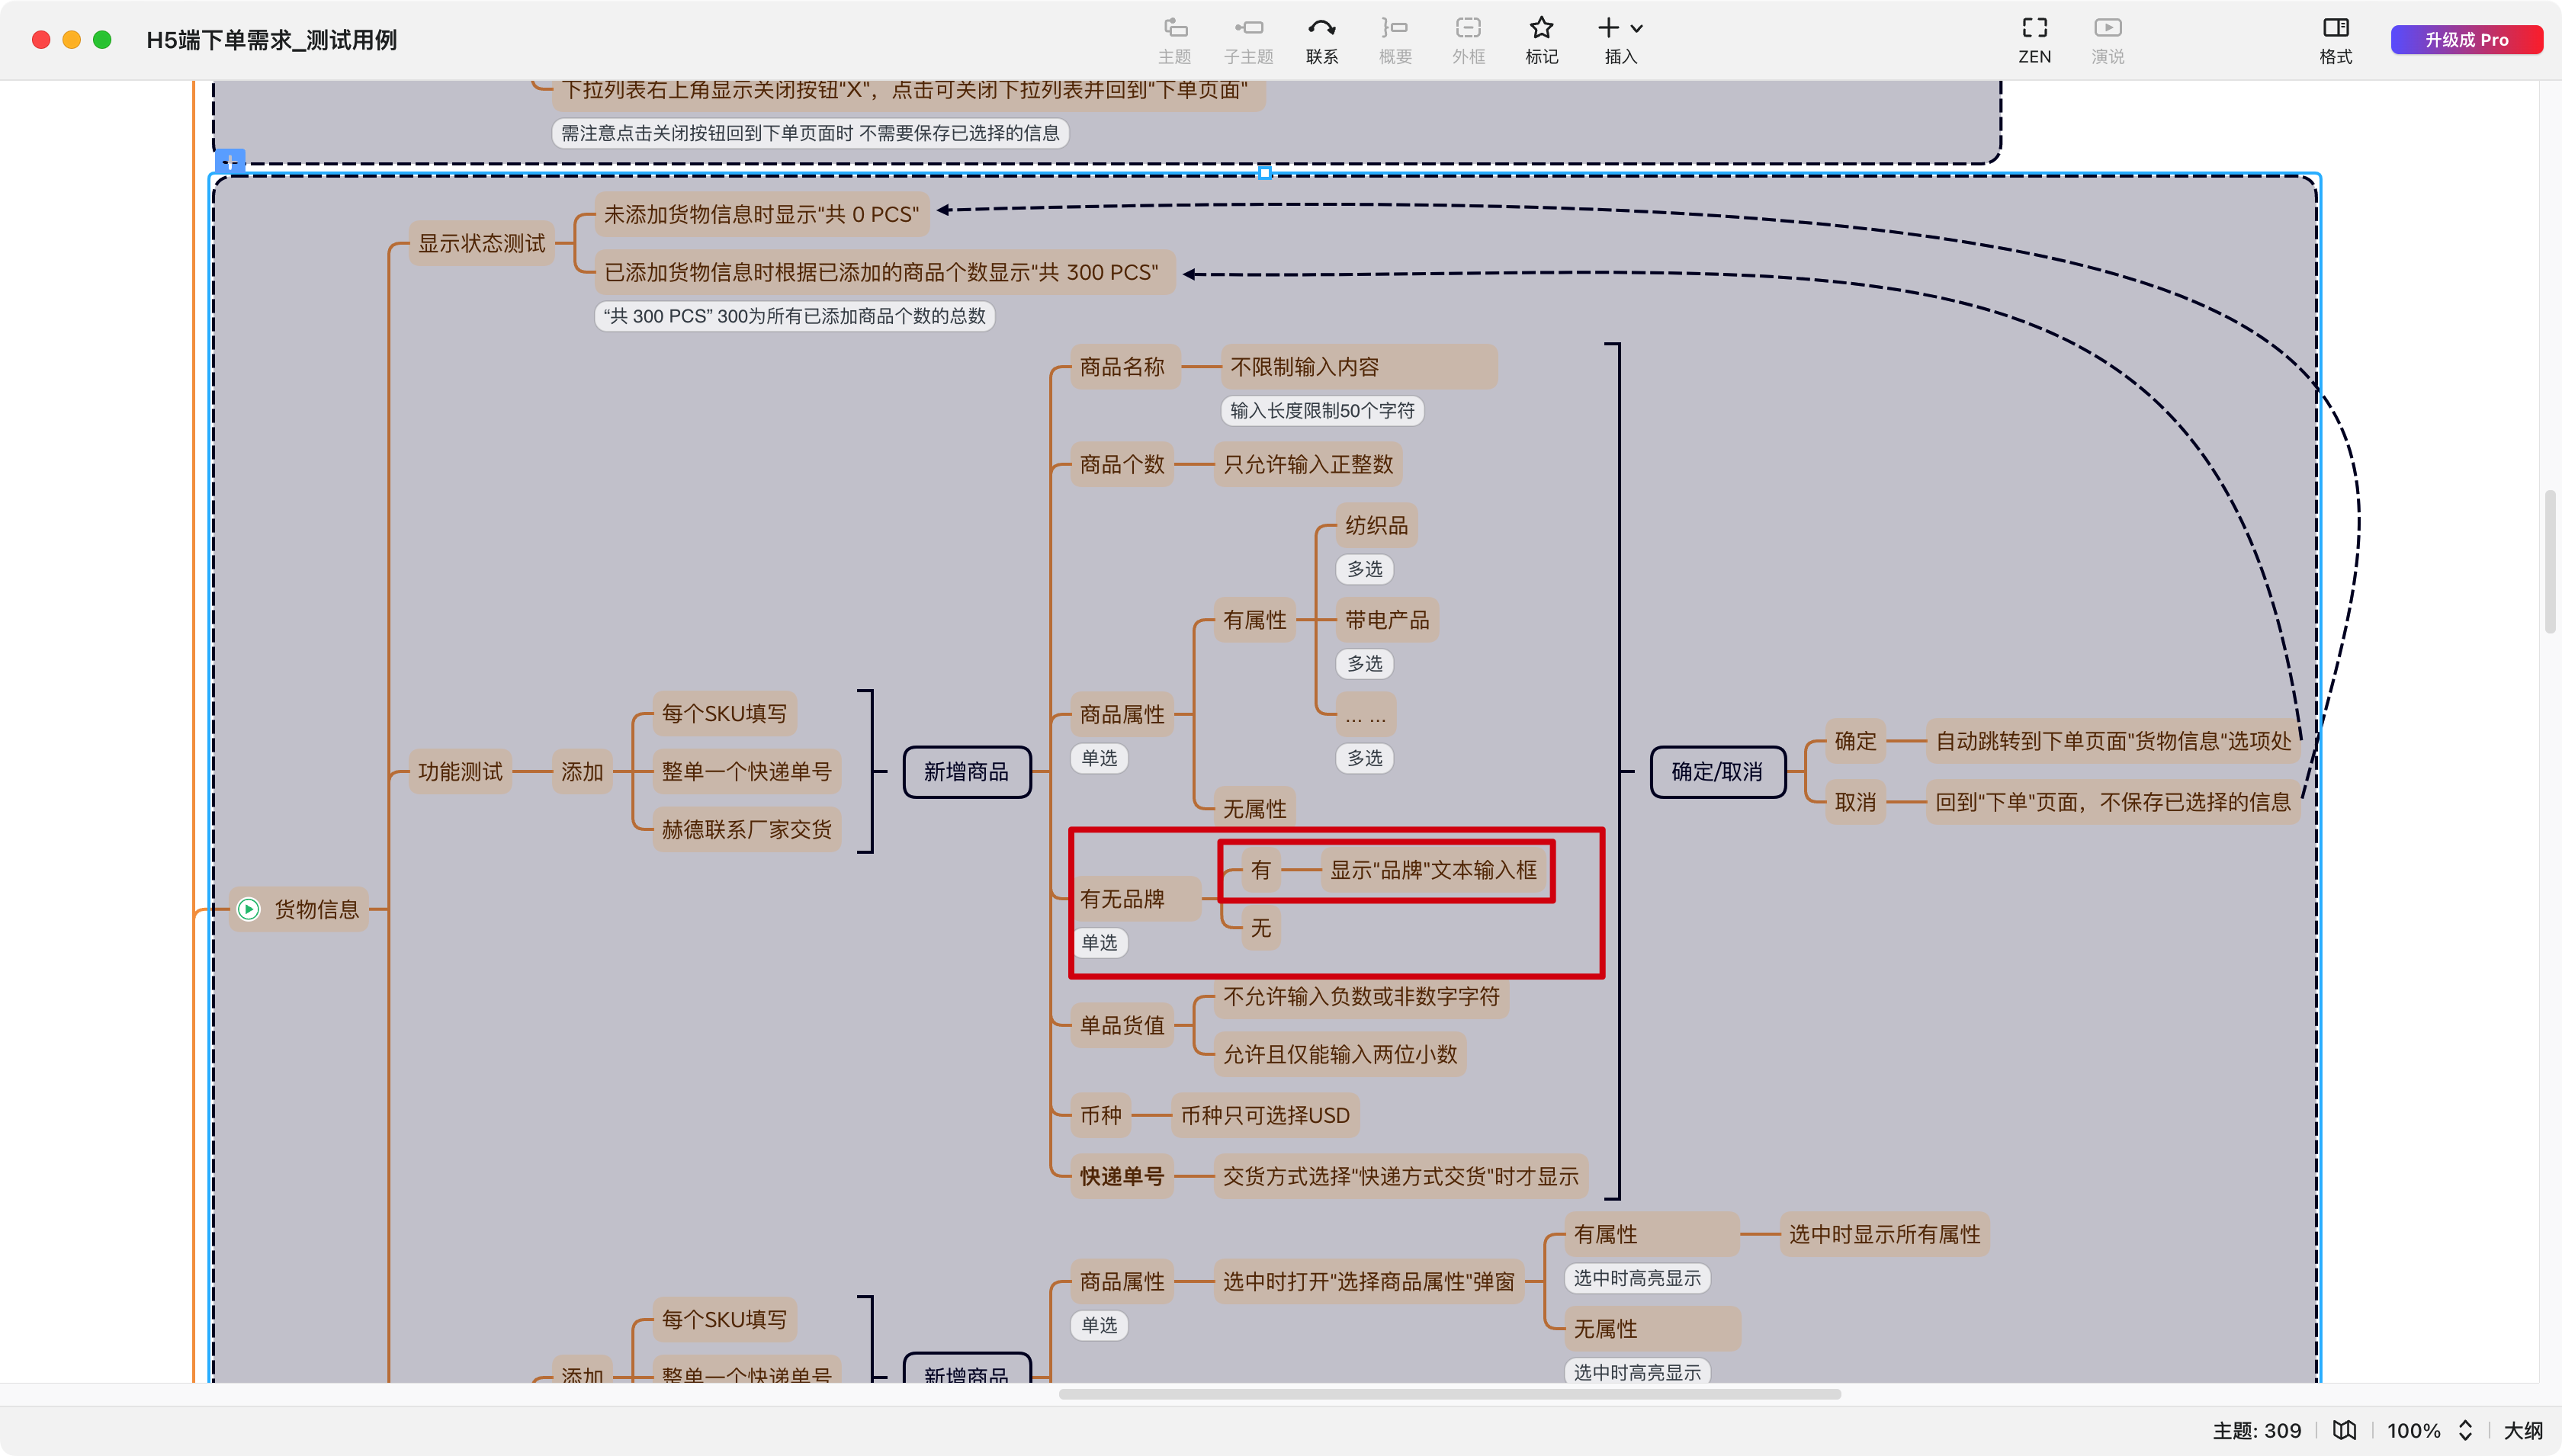The height and width of the screenshot is (1456, 2562).
Task: Click the 外框 boundary toolbar icon
Action: point(1468,28)
